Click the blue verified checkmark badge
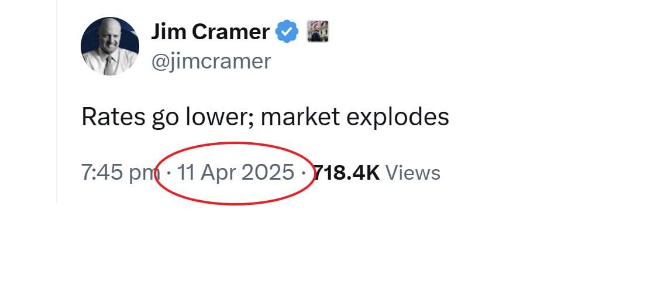654x288 pixels. pyautogui.click(x=287, y=32)
